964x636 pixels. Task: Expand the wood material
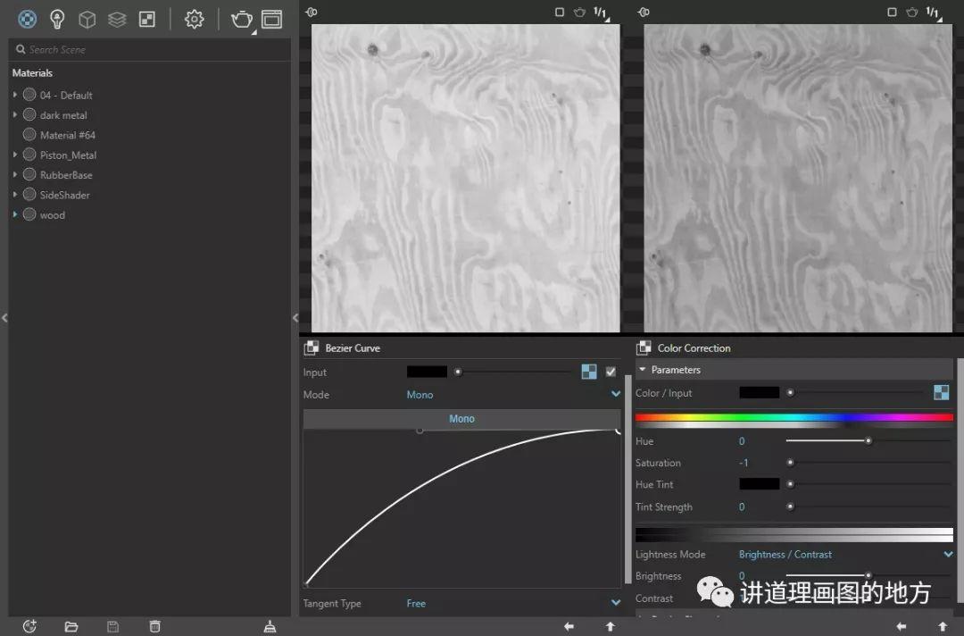(15, 214)
